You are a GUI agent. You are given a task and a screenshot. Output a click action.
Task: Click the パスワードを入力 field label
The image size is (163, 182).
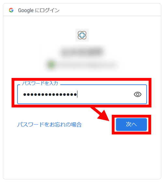[x=40, y=83]
